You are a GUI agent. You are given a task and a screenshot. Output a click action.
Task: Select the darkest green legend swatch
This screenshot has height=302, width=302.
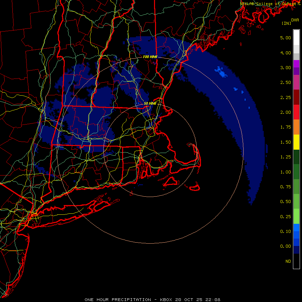(x=296, y=157)
